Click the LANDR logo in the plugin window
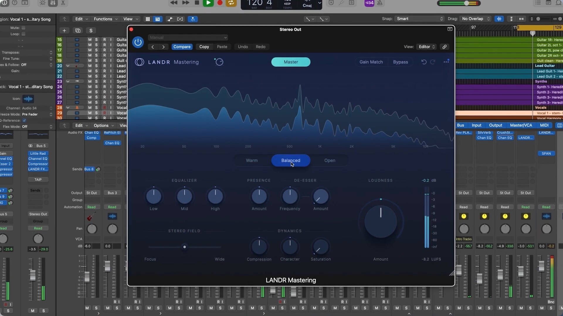 pyautogui.click(x=139, y=62)
